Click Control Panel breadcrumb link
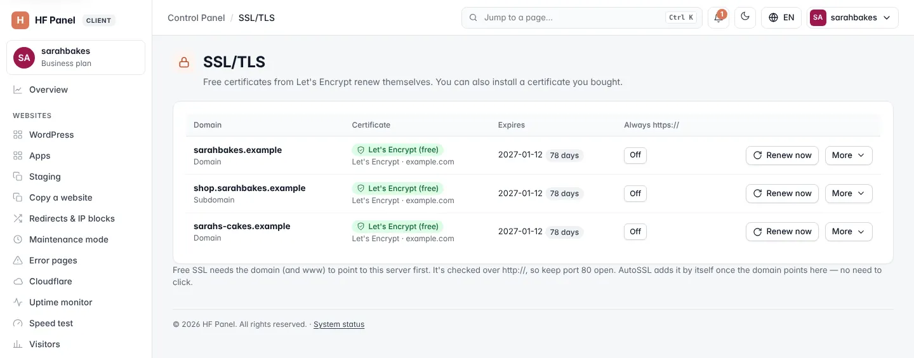The height and width of the screenshot is (358, 914). (196, 18)
